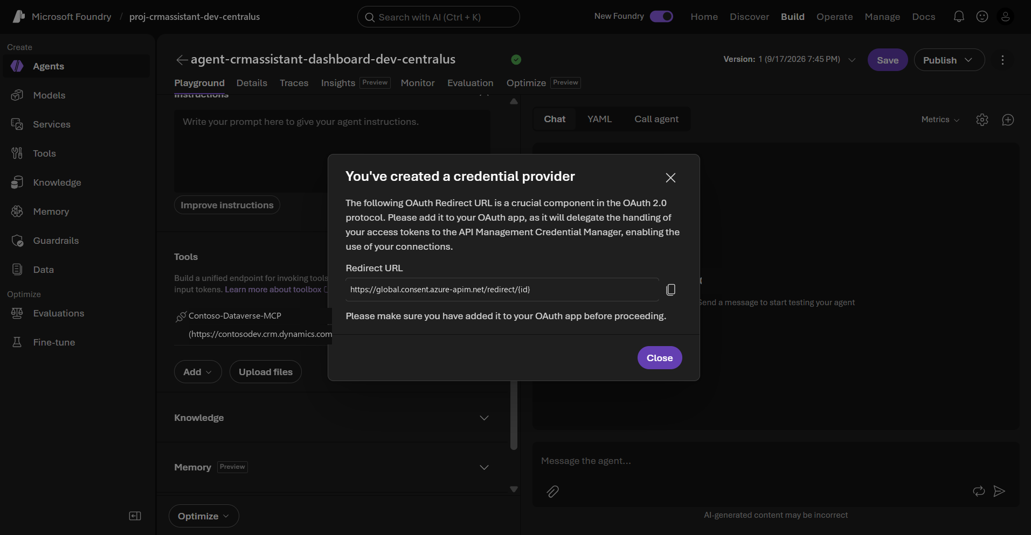This screenshot has width=1031, height=535.
Task: Open the Add tool dropdown
Action: tap(198, 372)
